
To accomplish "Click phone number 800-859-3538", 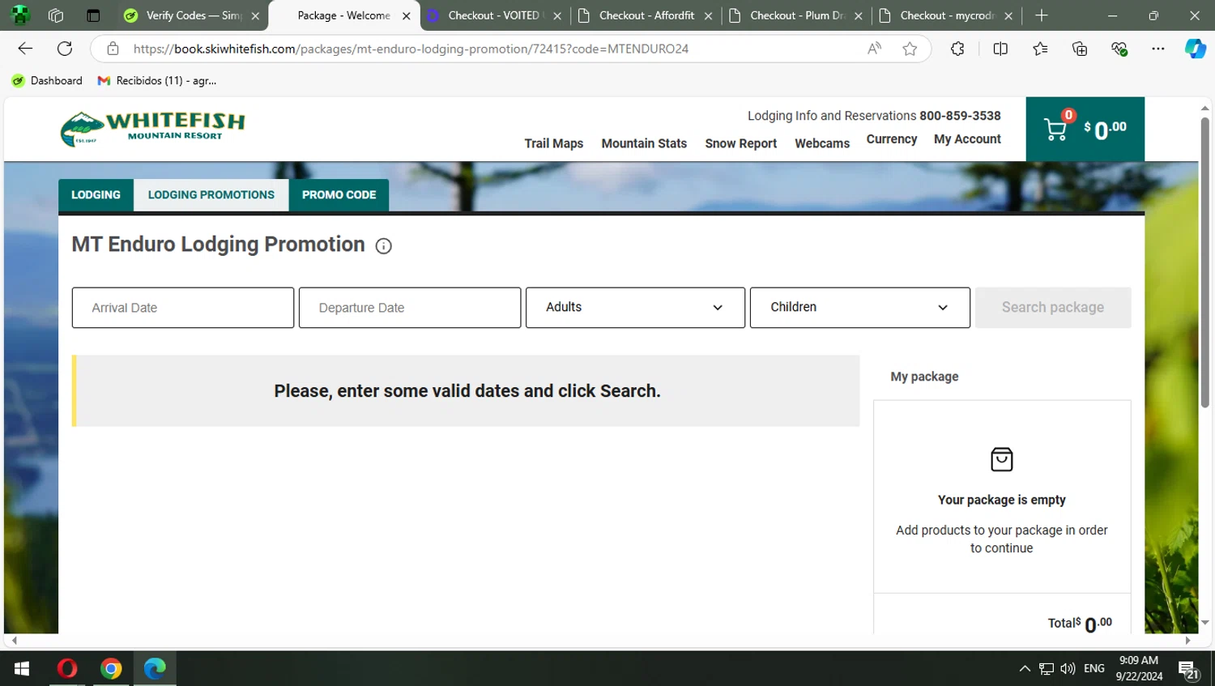I will 960,116.
